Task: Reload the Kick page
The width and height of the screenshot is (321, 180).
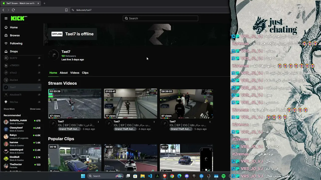Action: [13, 10]
